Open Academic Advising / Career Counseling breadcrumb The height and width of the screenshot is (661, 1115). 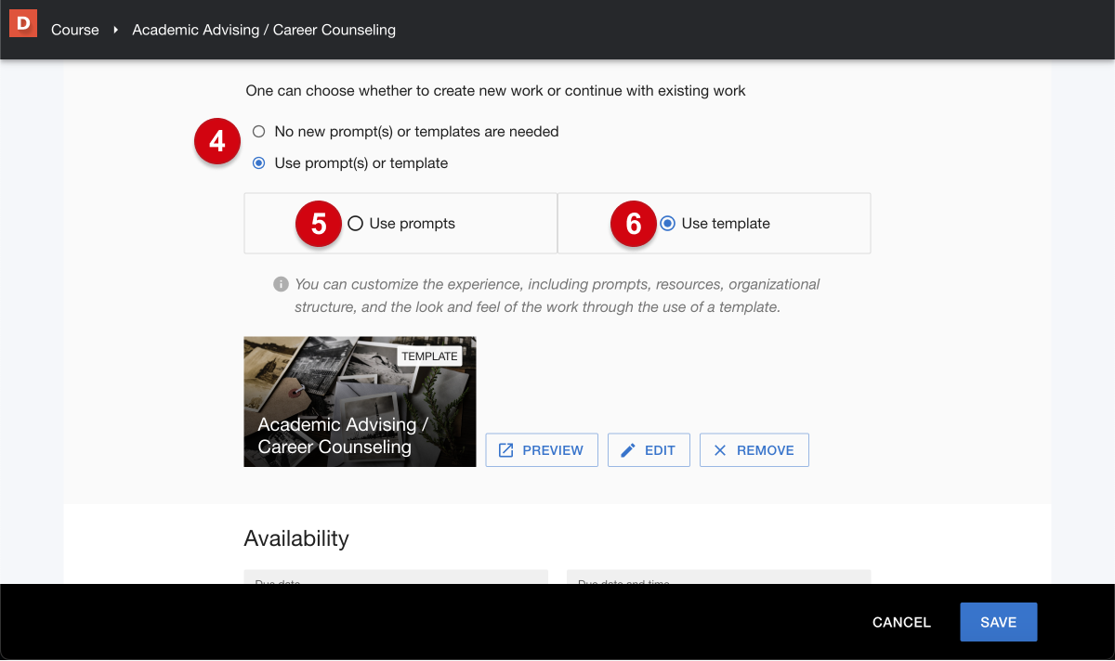(x=264, y=30)
